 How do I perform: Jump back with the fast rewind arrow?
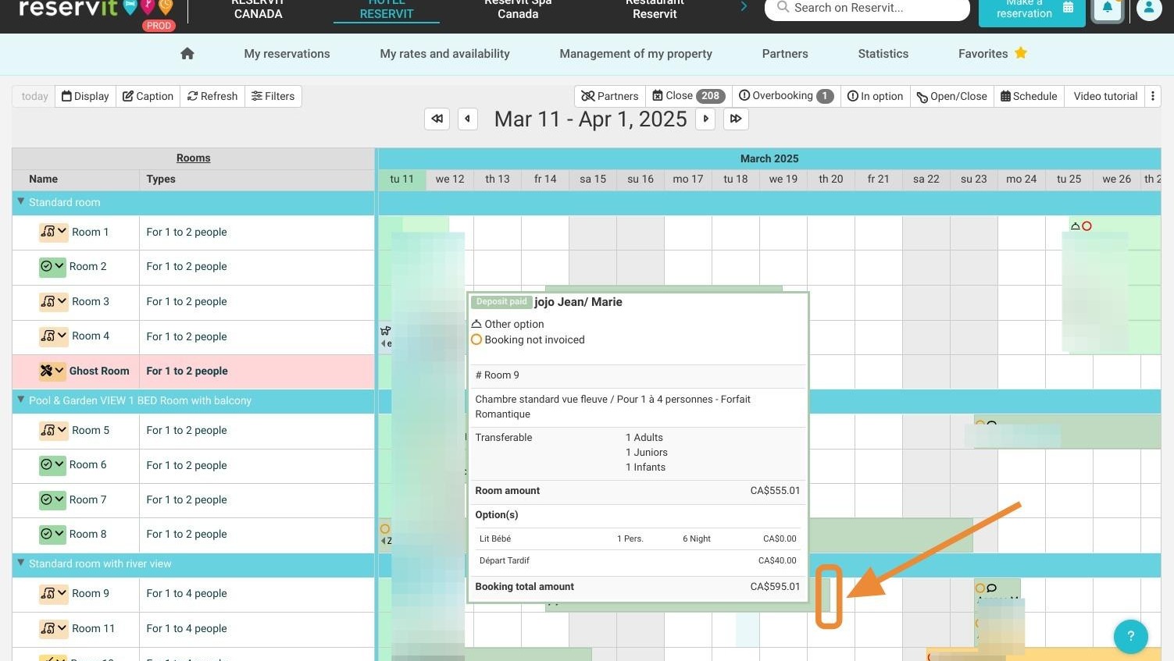click(x=437, y=119)
